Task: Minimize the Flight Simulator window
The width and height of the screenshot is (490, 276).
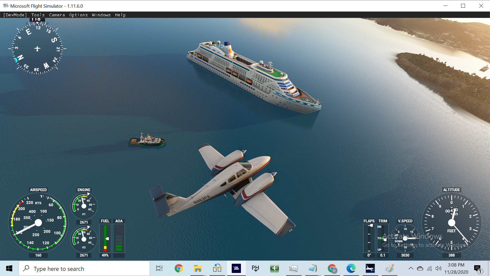Action: (446, 6)
